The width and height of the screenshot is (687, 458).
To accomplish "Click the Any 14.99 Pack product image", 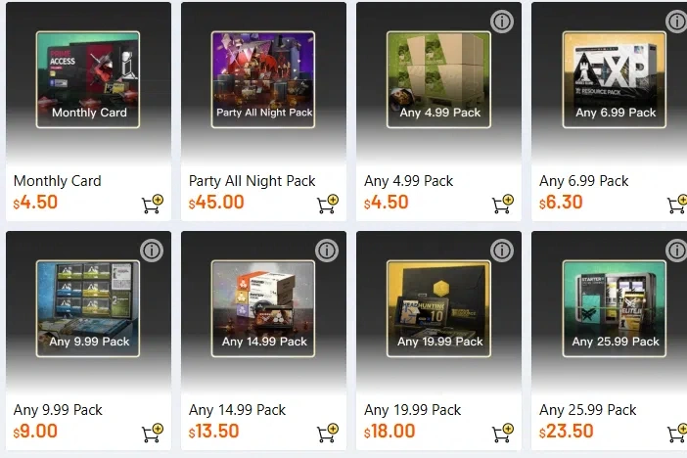I will coord(263,309).
